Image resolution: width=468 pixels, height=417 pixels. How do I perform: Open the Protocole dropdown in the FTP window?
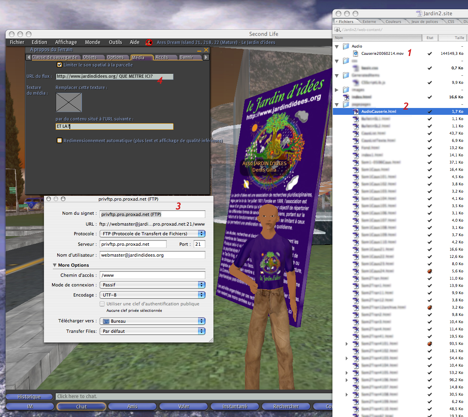pos(152,234)
